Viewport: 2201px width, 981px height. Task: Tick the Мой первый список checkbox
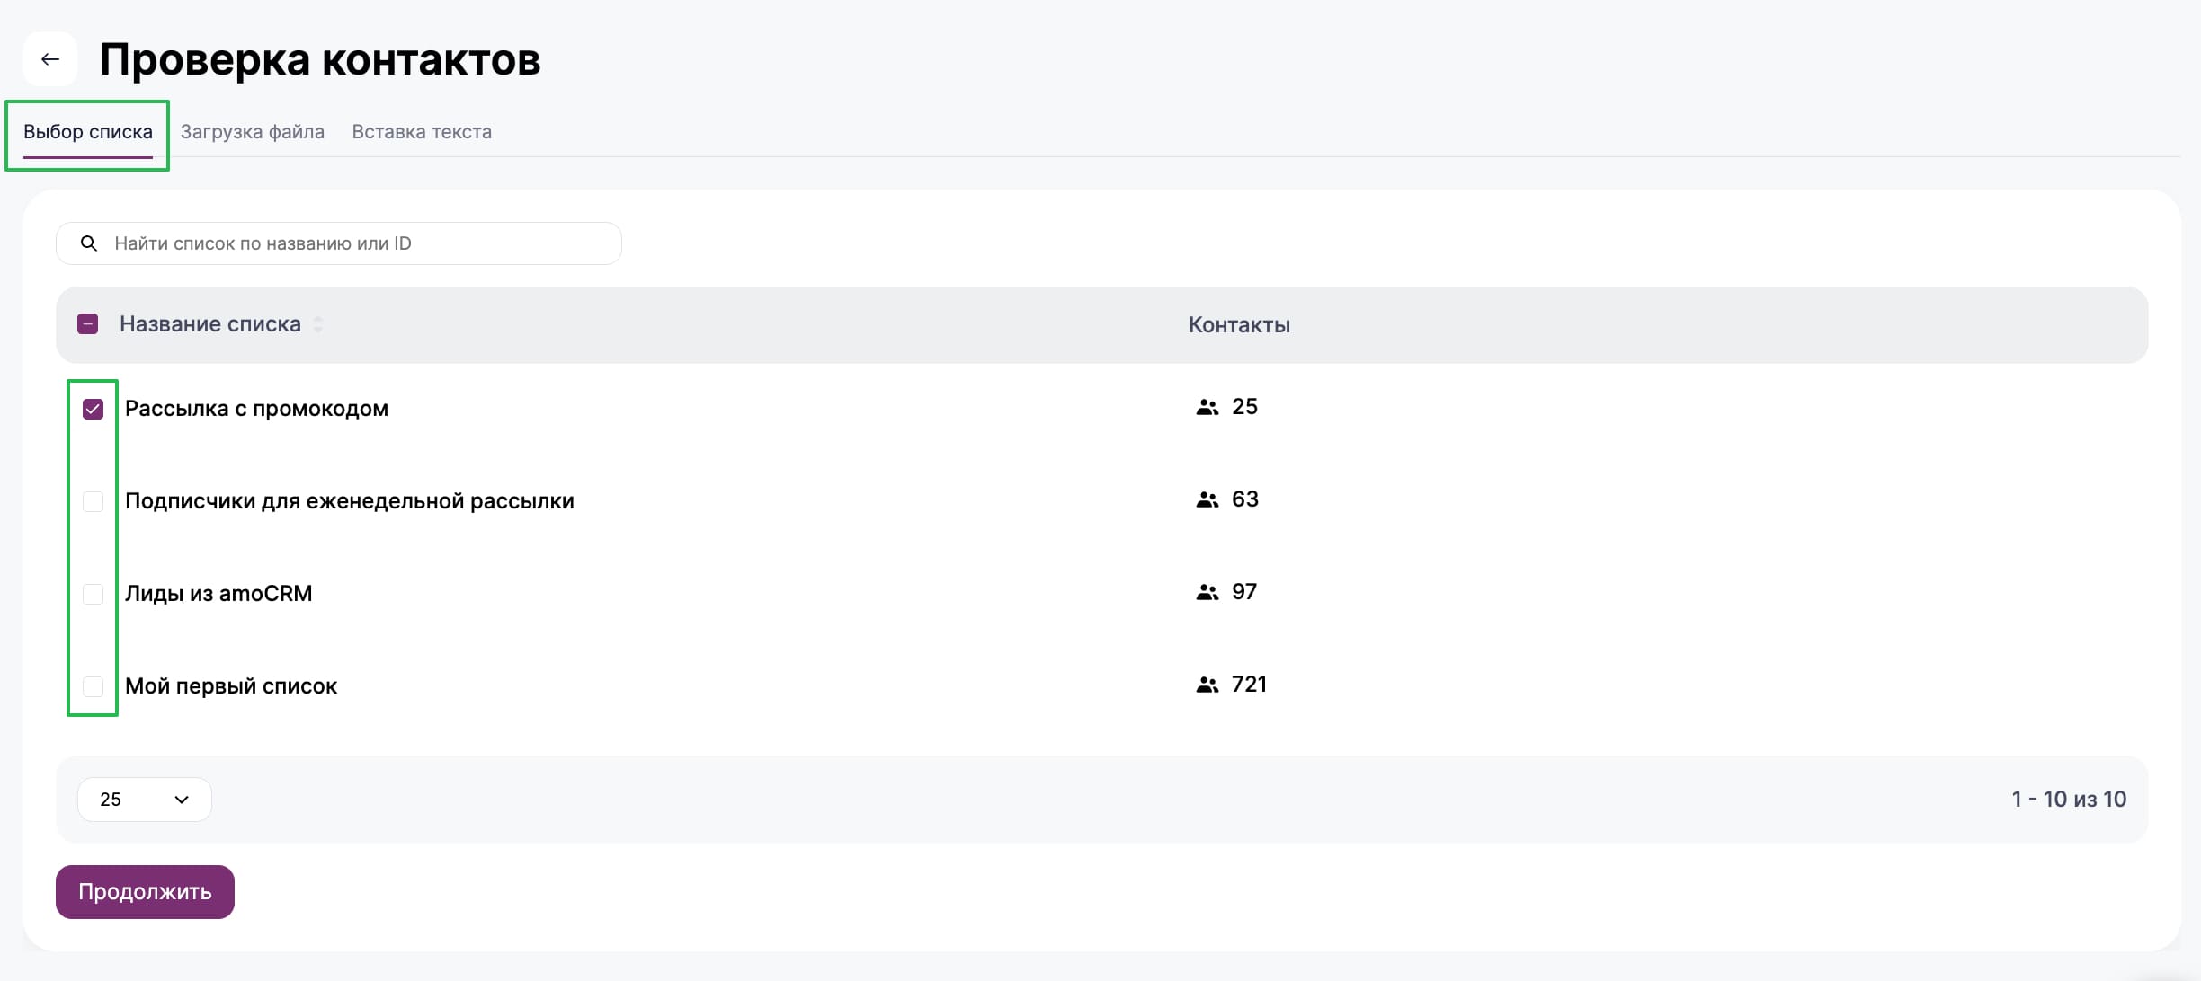[93, 686]
